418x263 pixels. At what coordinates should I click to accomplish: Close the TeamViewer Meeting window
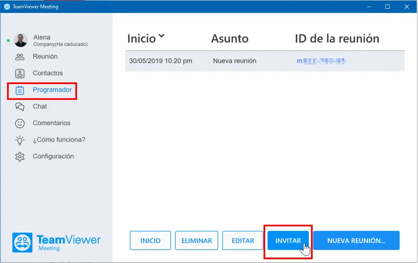pyautogui.click(x=406, y=7)
